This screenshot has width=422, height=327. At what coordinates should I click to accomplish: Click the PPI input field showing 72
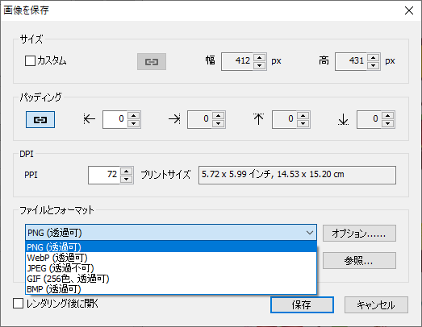coord(104,175)
